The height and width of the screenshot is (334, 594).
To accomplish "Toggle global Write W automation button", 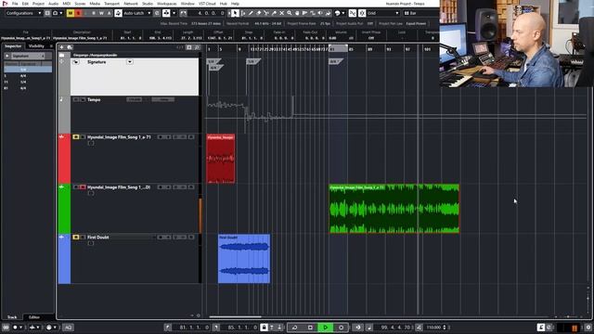I will [101, 13].
